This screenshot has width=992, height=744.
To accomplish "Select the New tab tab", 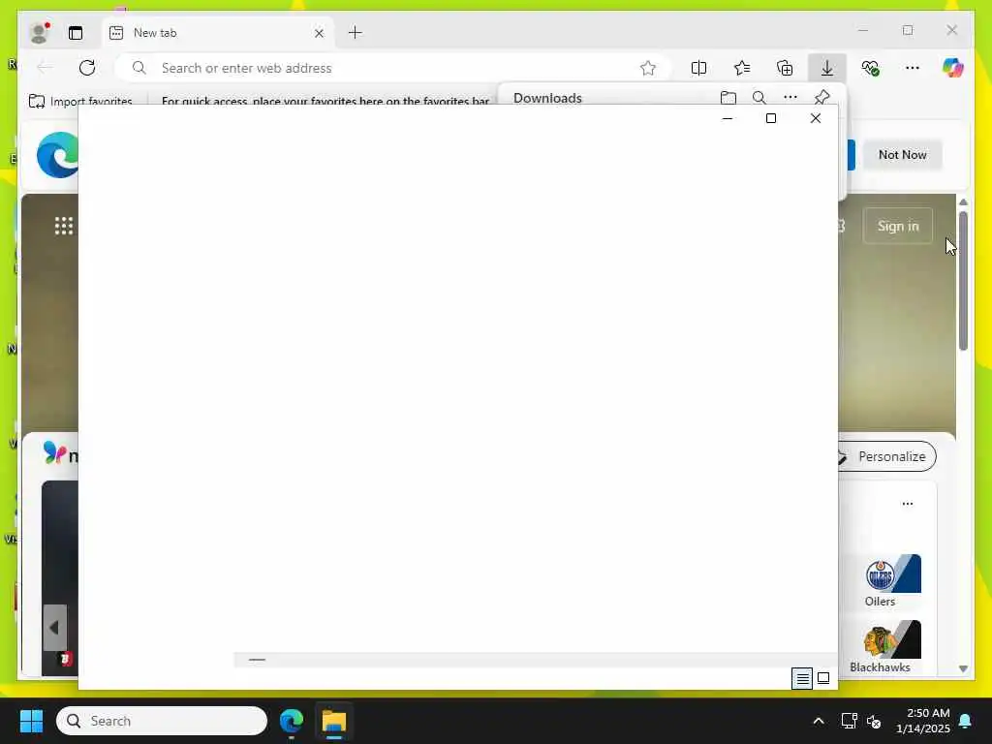I will click(218, 33).
